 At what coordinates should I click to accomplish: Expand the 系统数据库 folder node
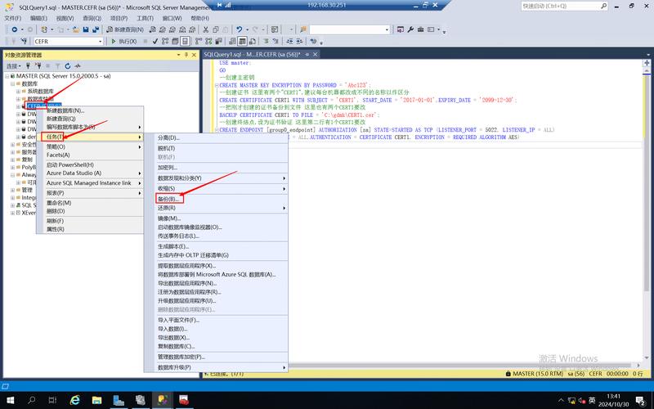19,92
